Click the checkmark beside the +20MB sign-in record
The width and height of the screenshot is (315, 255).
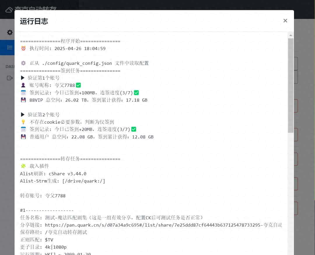(x=134, y=129)
